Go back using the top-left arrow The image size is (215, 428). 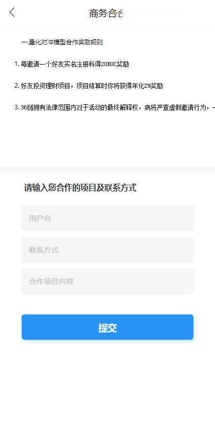(x=12, y=12)
